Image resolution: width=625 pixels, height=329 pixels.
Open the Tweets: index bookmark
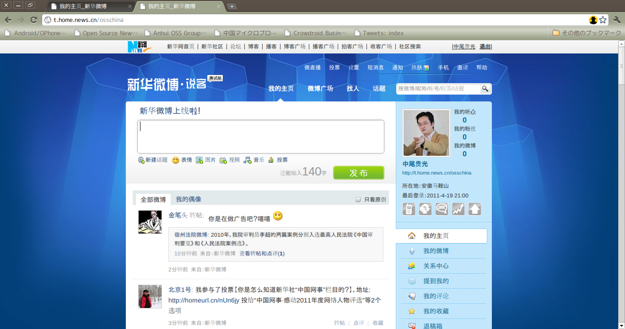(x=379, y=33)
